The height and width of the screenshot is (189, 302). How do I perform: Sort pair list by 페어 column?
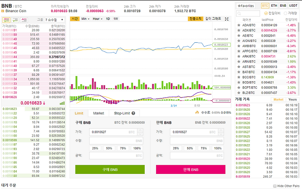[247, 20]
